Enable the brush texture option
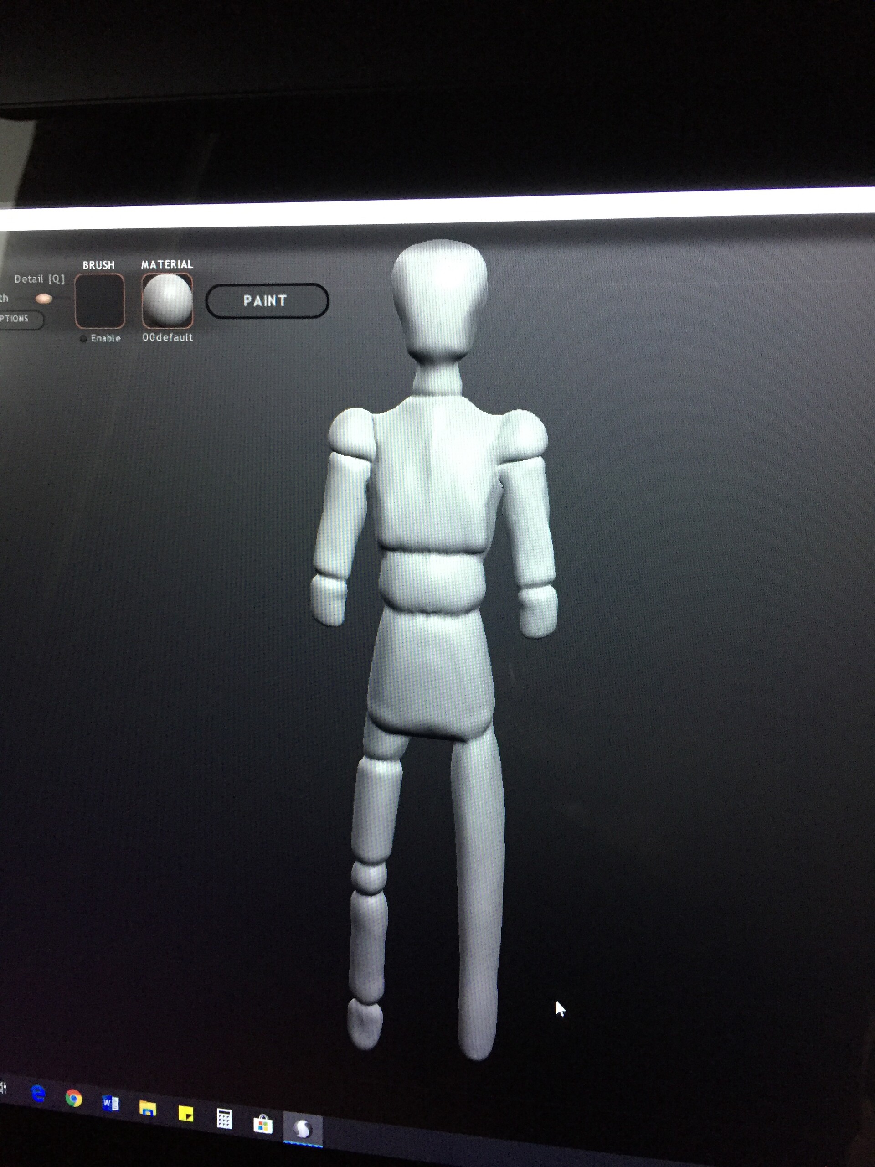The image size is (875, 1167). tap(84, 338)
